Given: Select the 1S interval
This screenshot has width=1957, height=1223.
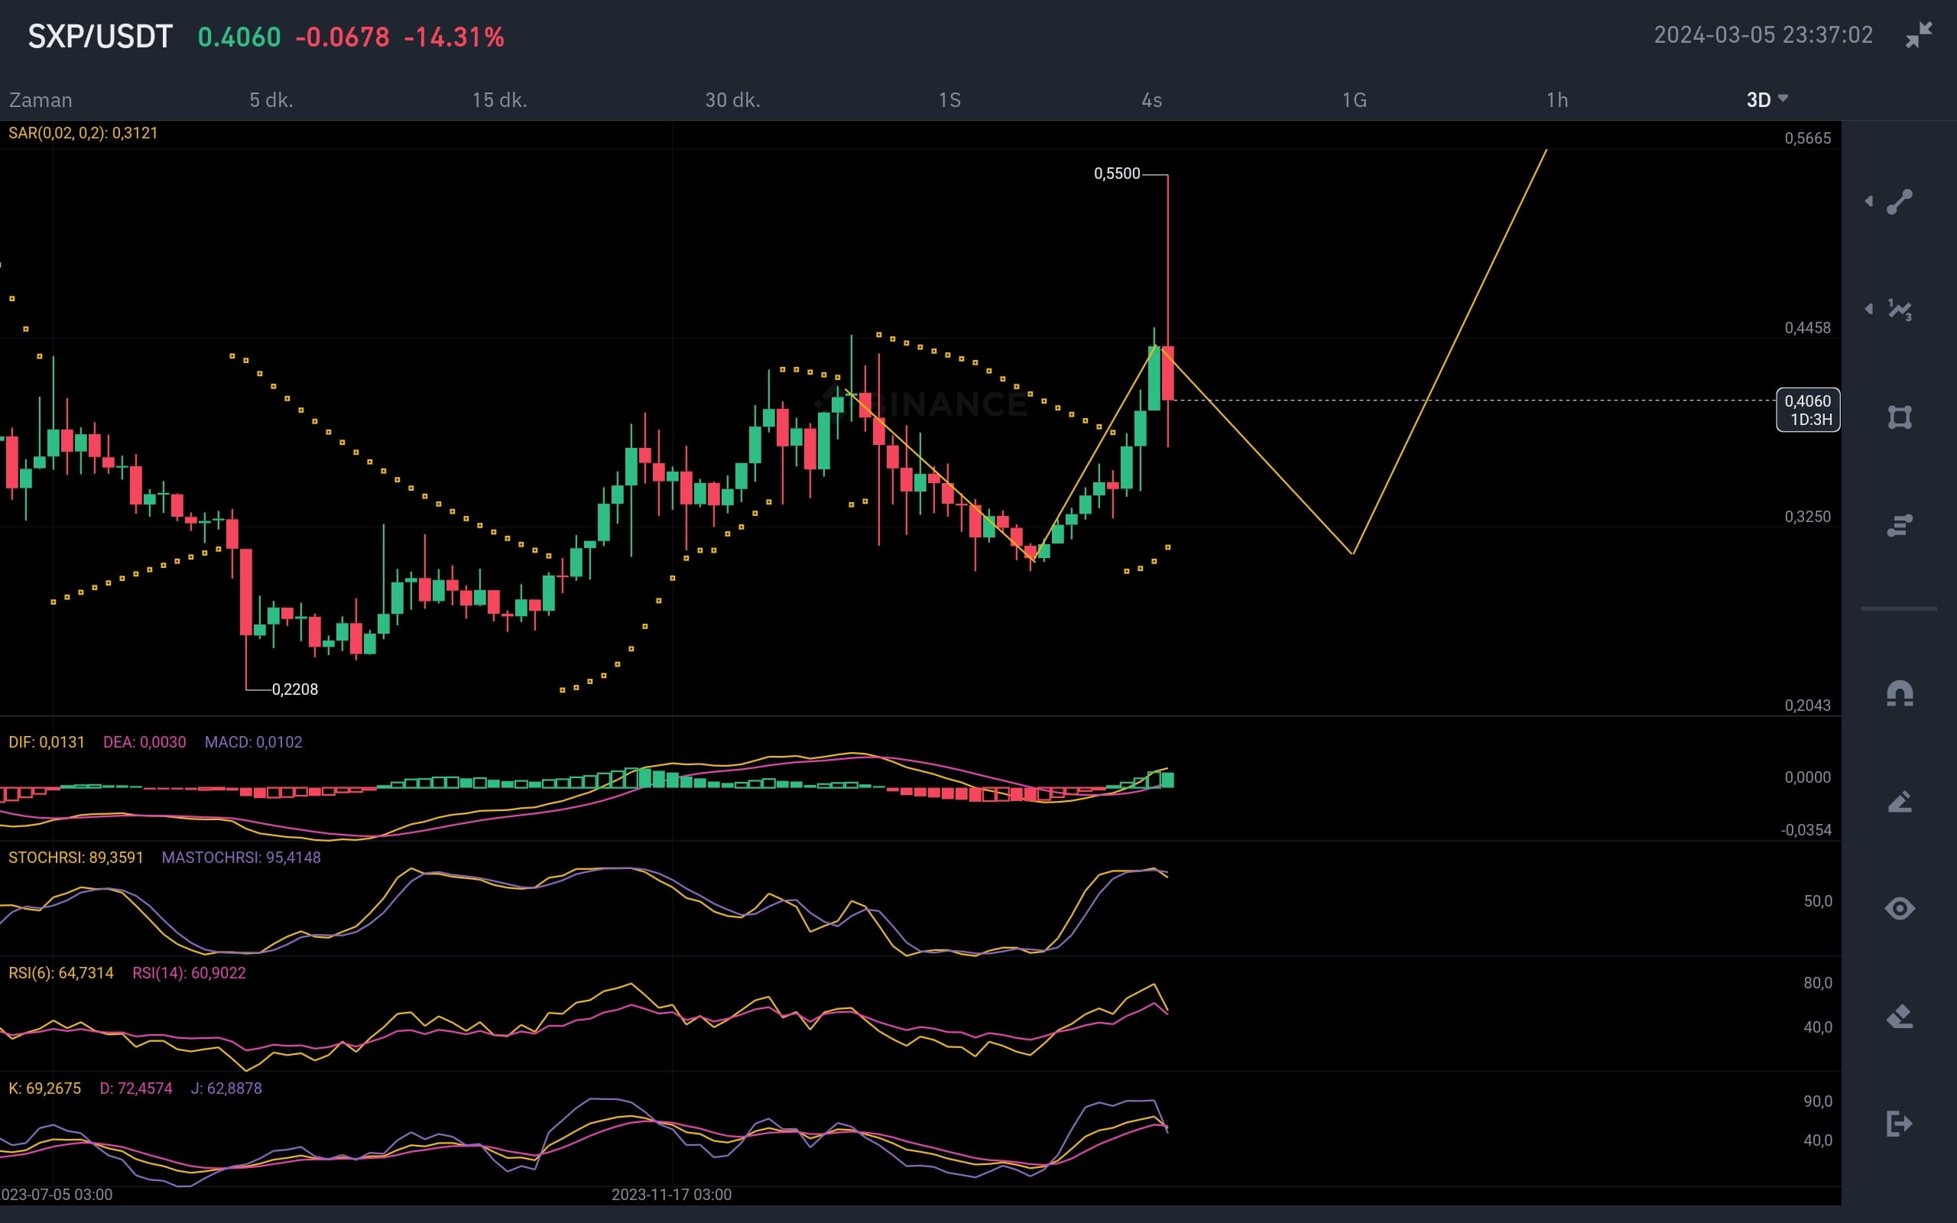Looking at the screenshot, I should pos(949,100).
